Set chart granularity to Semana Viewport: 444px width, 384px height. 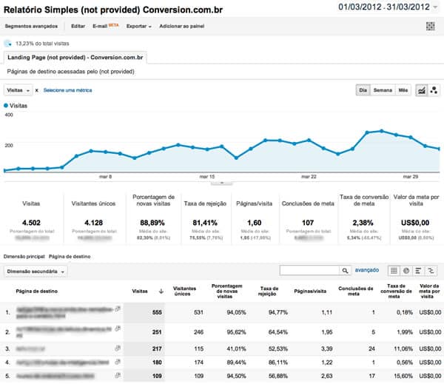pos(383,90)
